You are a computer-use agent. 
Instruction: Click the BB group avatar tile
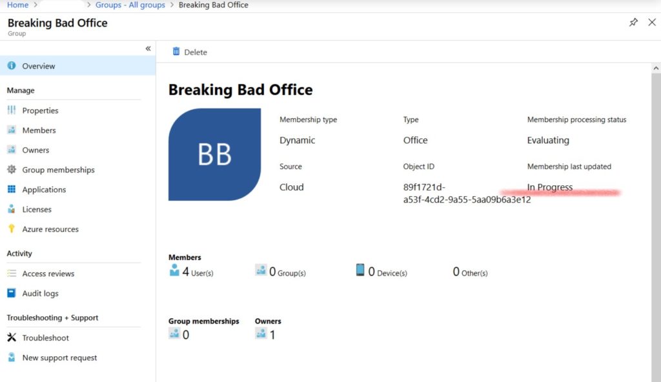pos(214,154)
